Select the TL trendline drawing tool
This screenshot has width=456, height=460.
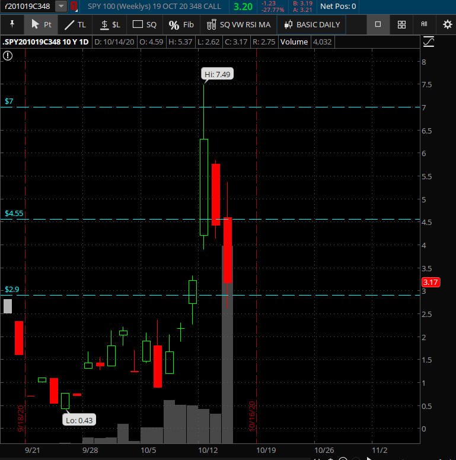pos(75,24)
